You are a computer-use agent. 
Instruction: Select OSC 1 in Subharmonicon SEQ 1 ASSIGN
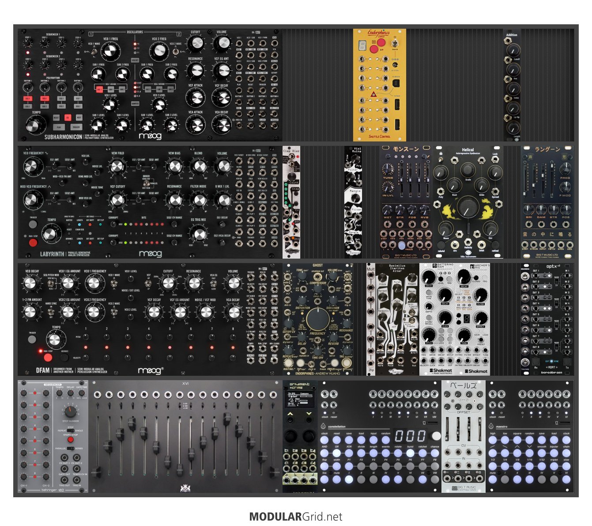(99, 89)
